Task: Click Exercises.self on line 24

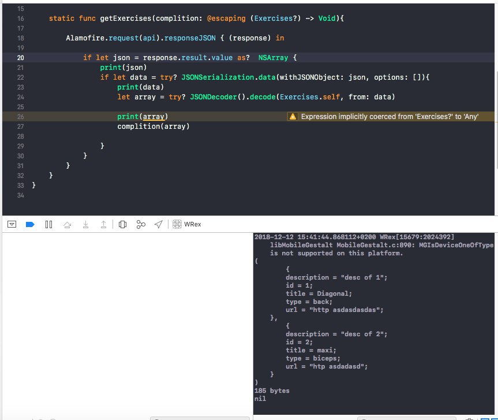Action: 310,97
